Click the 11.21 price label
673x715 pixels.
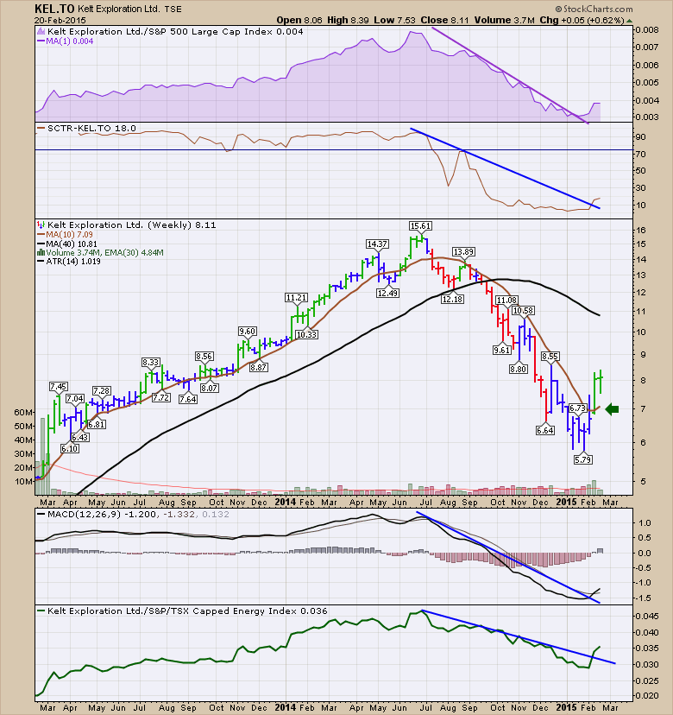[296, 298]
